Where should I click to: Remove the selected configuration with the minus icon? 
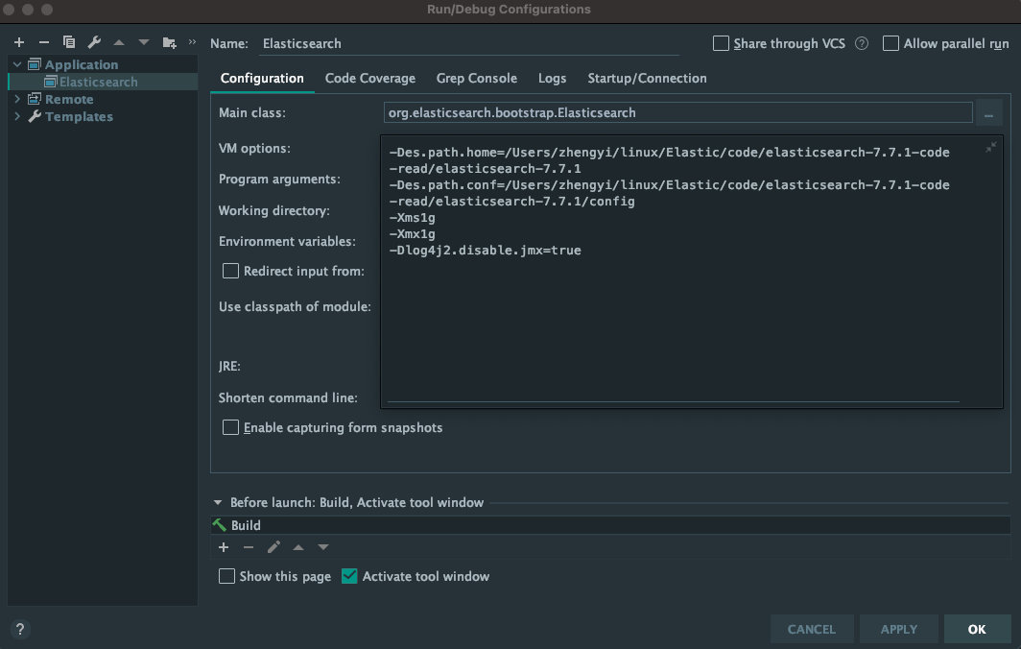pos(43,42)
